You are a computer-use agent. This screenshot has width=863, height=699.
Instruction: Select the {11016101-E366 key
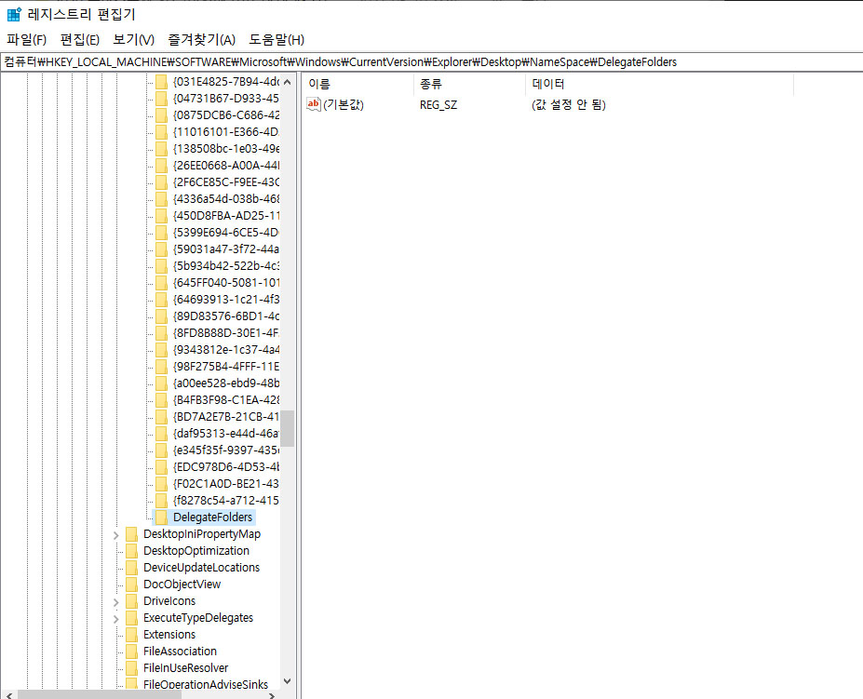[x=226, y=132]
